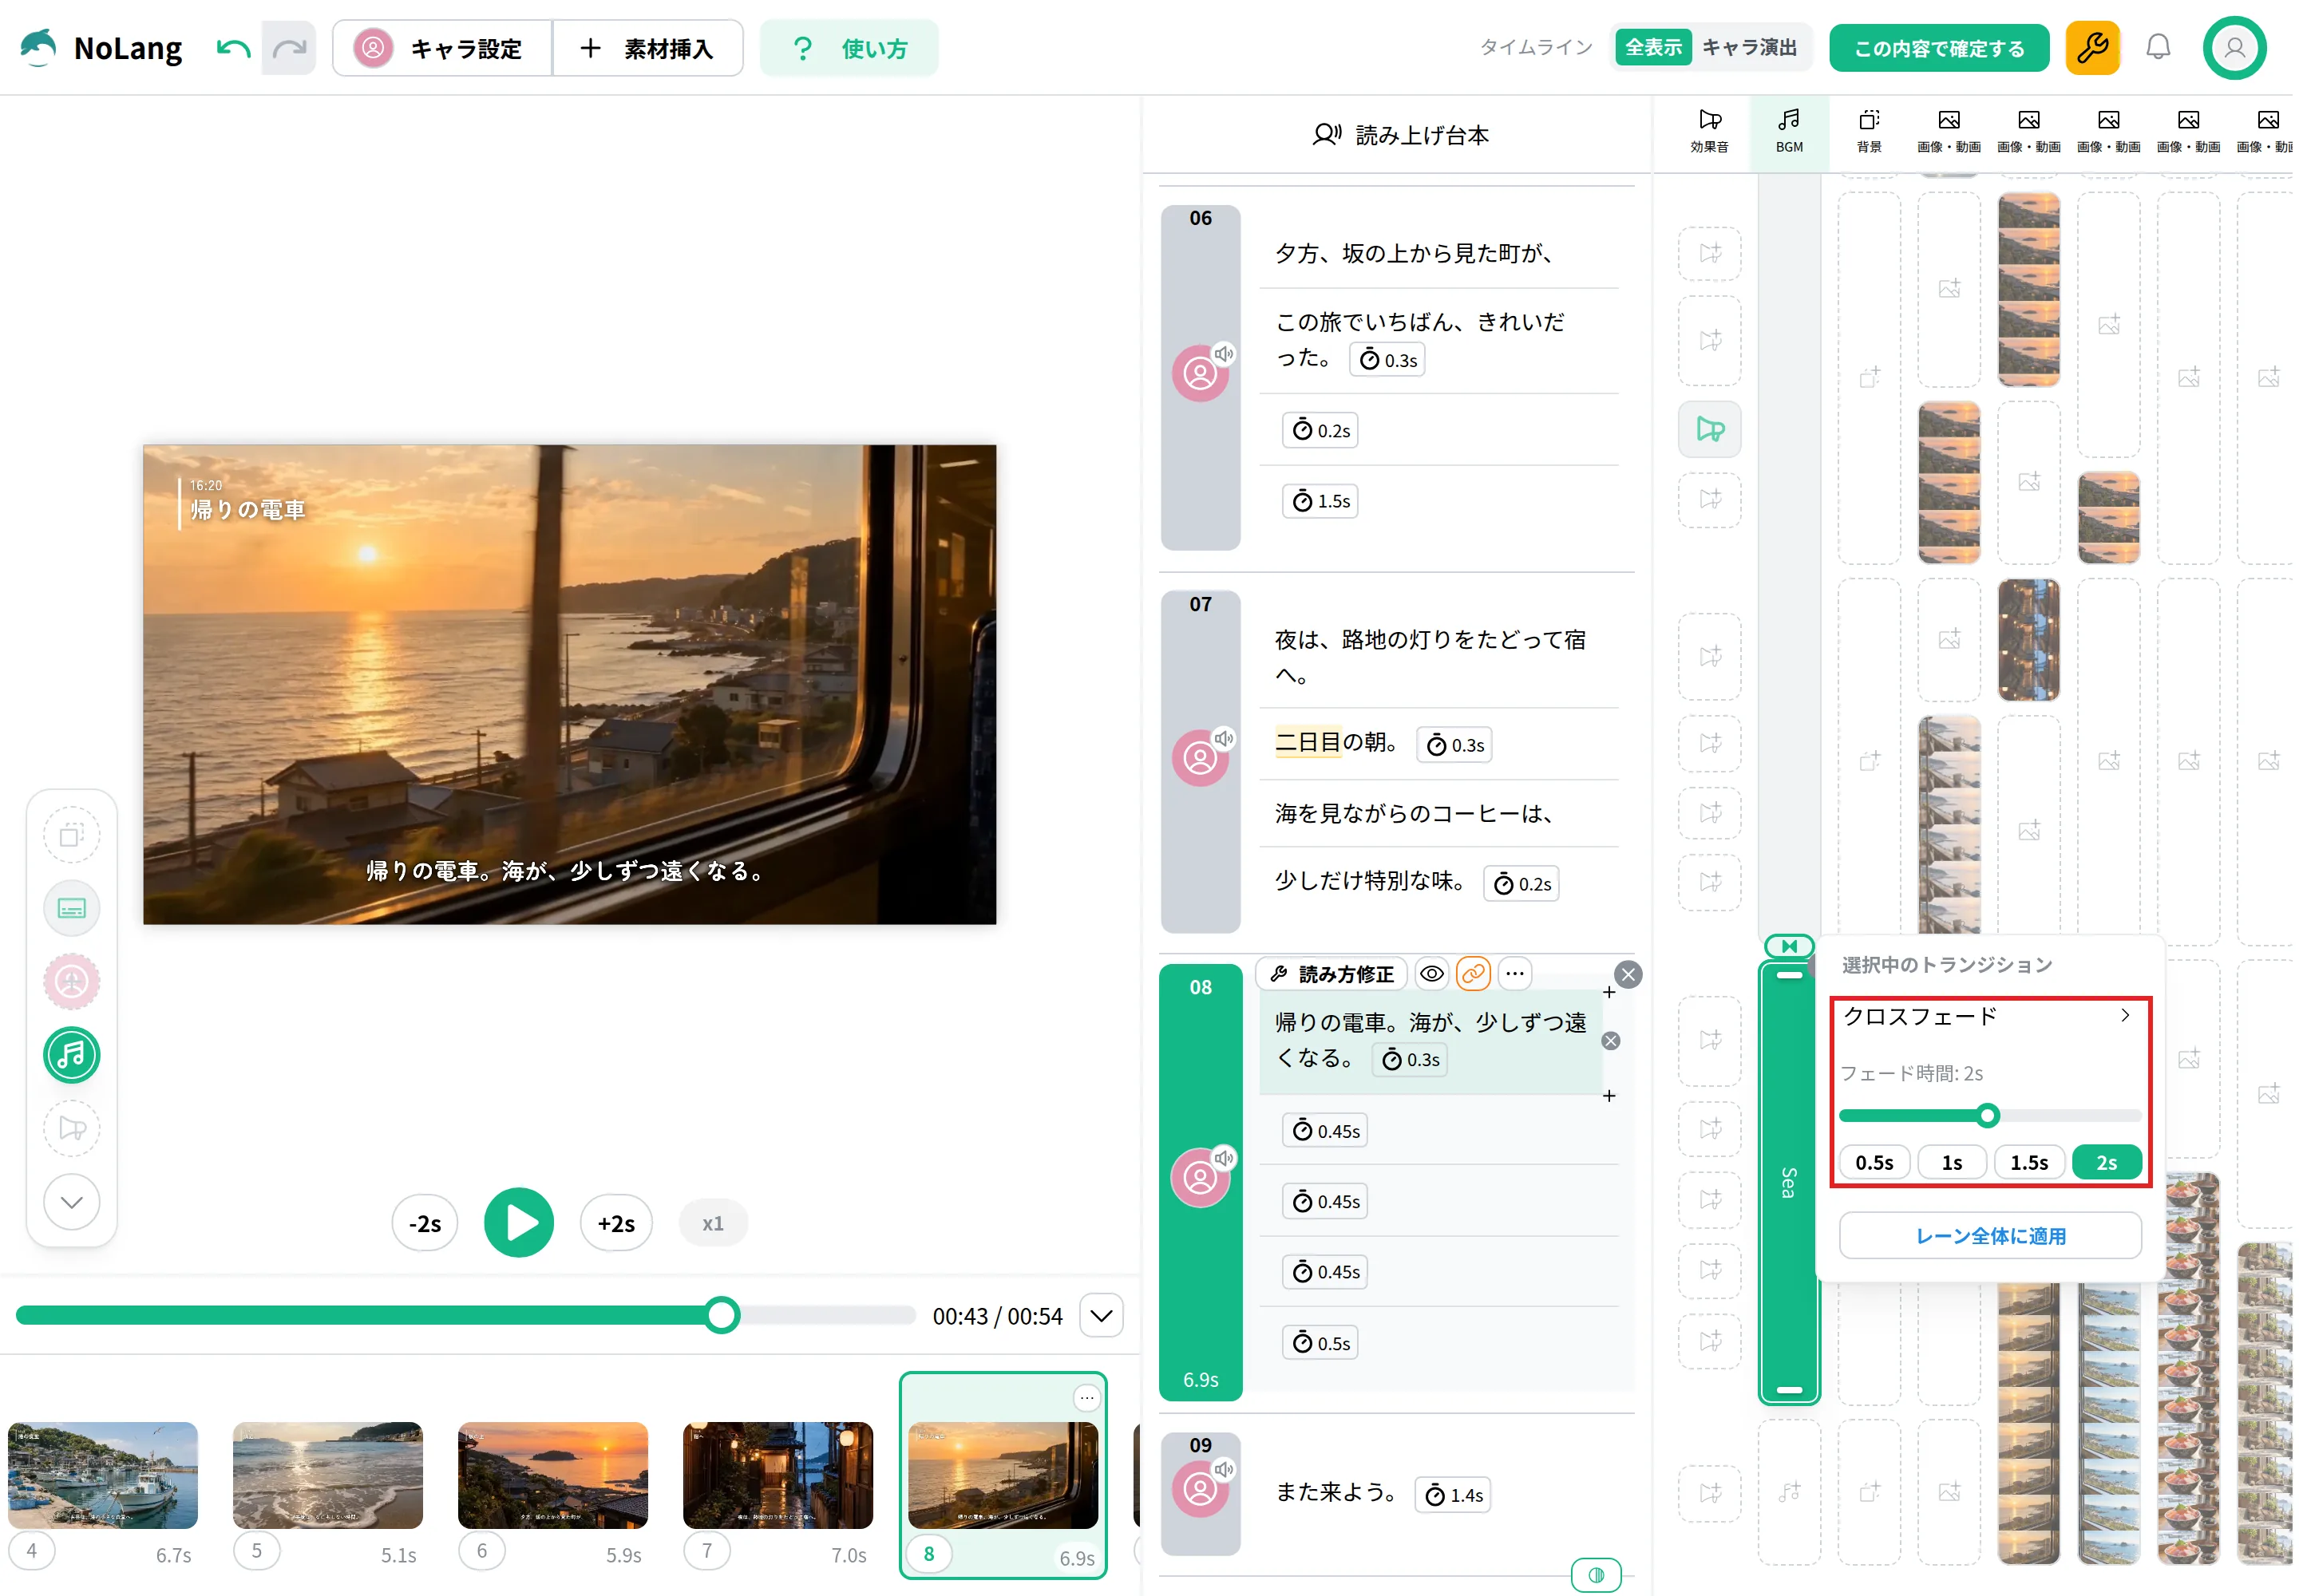Click the playback progress bar handle

point(722,1315)
